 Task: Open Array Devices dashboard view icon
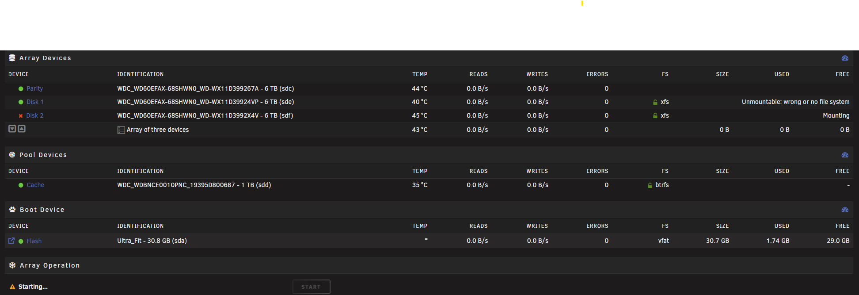pos(845,58)
